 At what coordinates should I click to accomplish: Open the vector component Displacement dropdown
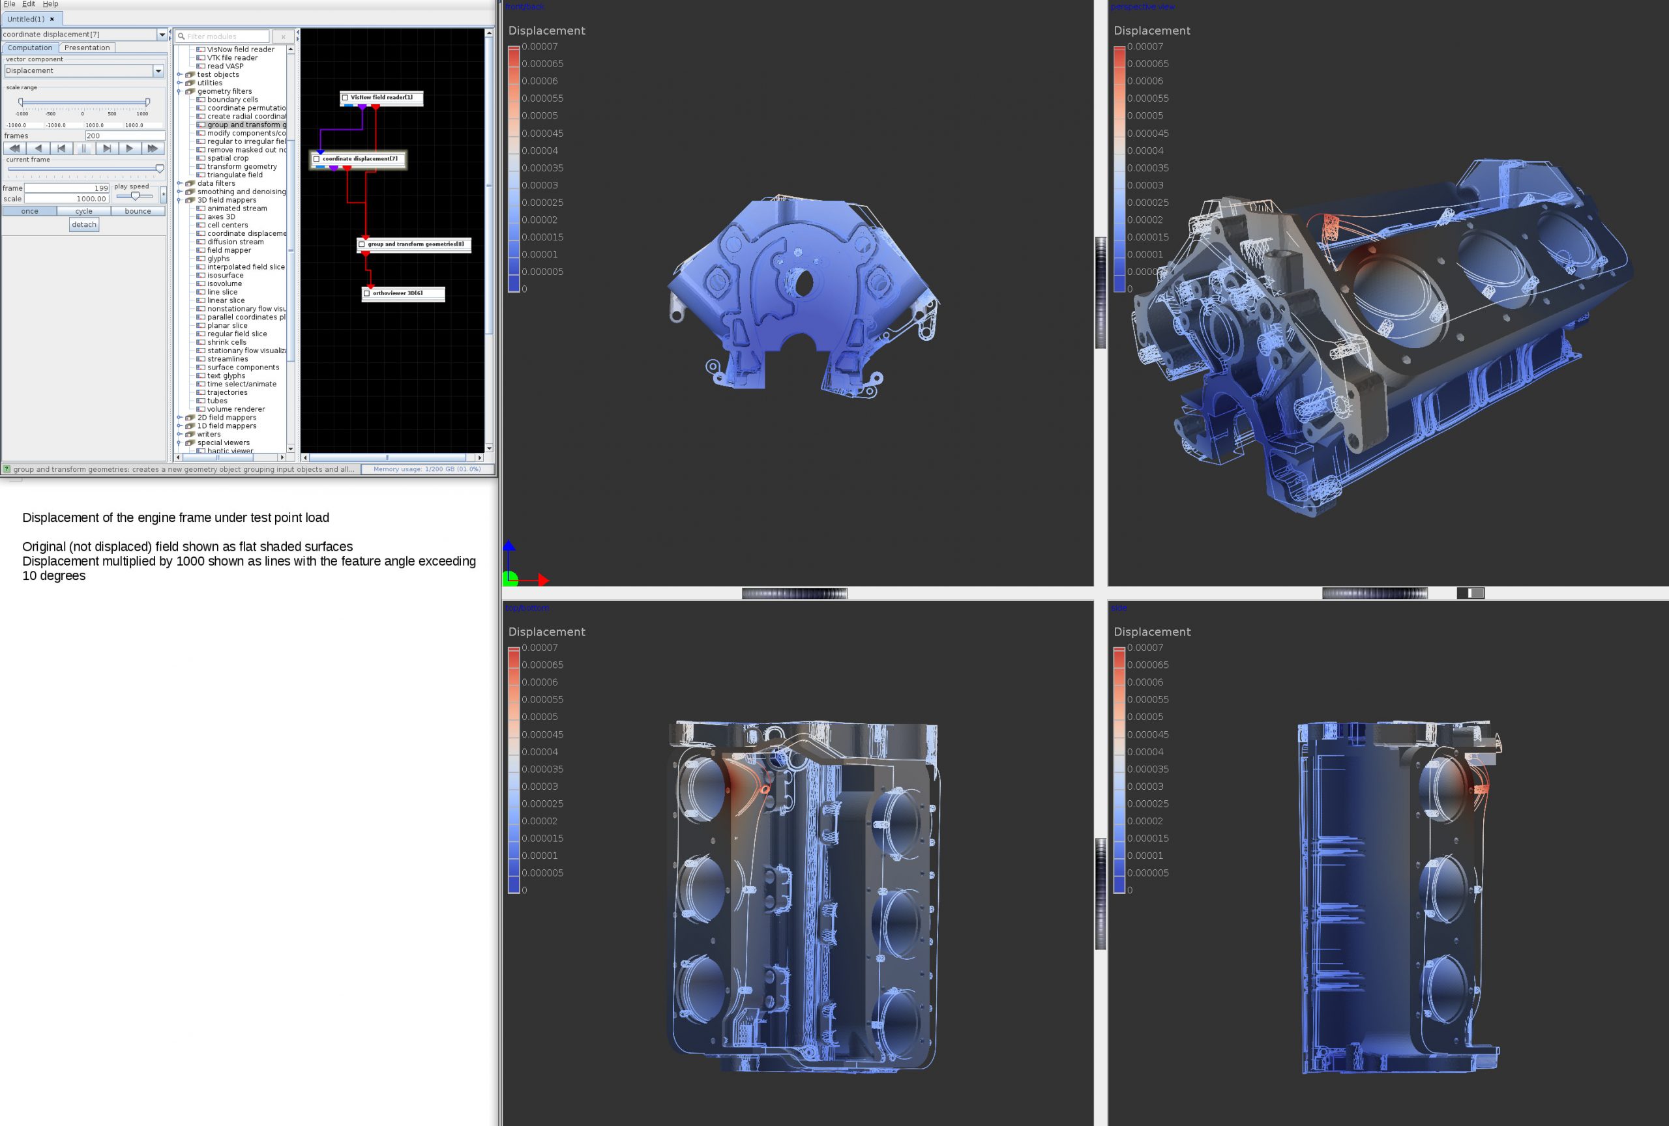[x=158, y=71]
